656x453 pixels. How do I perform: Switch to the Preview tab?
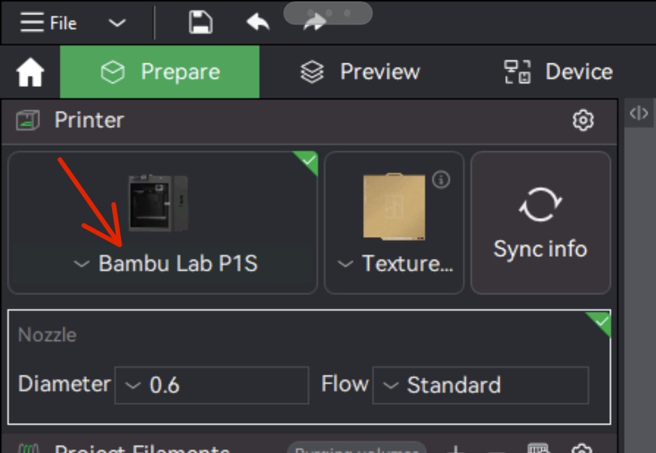point(360,72)
